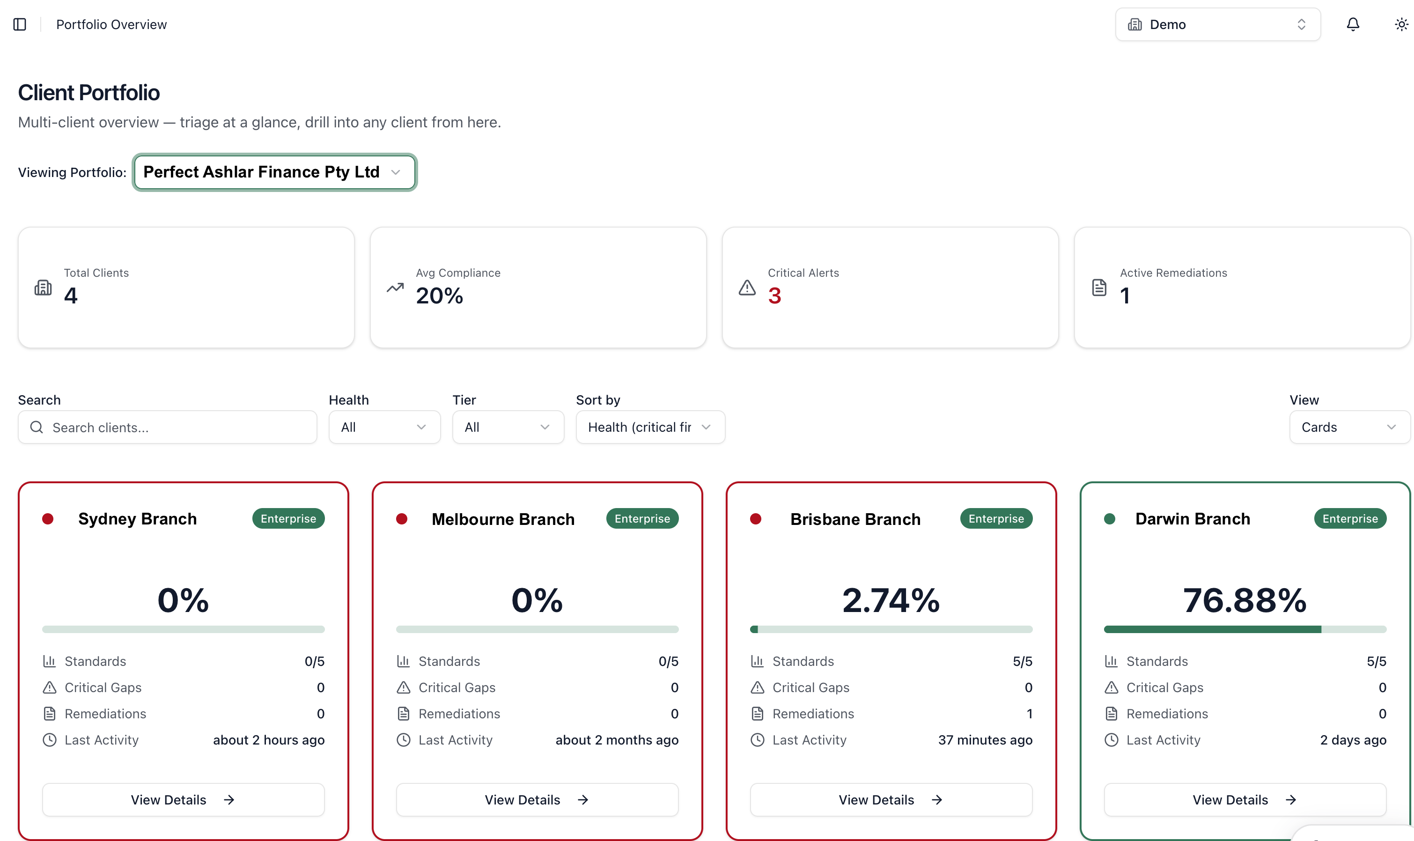The image size is (1414, 841).
Task: Click the building icon in Demo selector
Action: (1135, 24)
